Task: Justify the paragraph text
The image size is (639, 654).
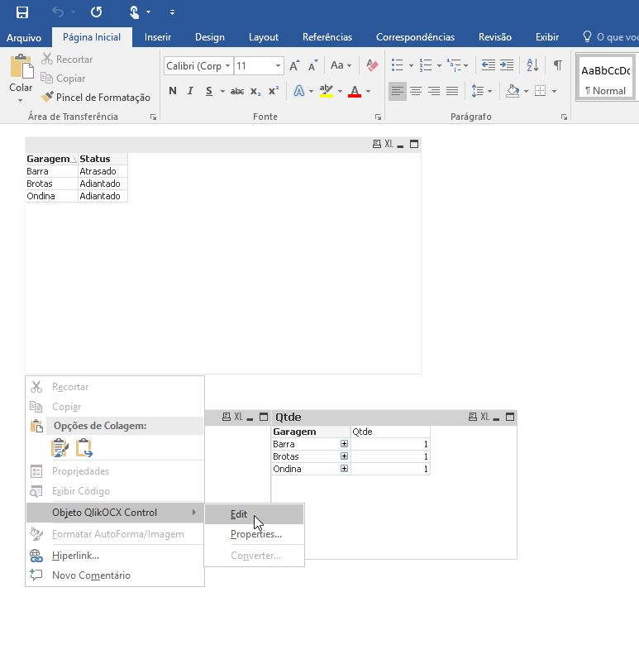Action: 452,91
